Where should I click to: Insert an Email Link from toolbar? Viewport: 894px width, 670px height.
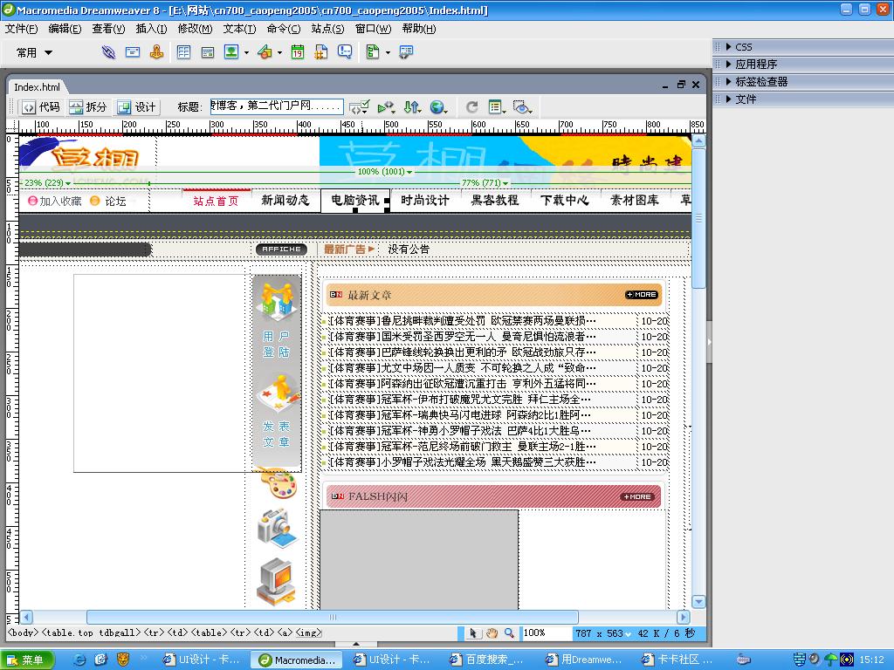point(133,52)
